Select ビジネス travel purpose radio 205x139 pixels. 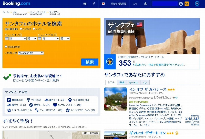21,29
